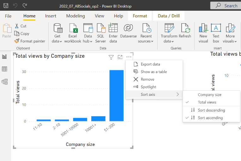The width and height of the screenshot is (241, 161).
Task: Open the Help ribbon tab
Action: [118, 16]
